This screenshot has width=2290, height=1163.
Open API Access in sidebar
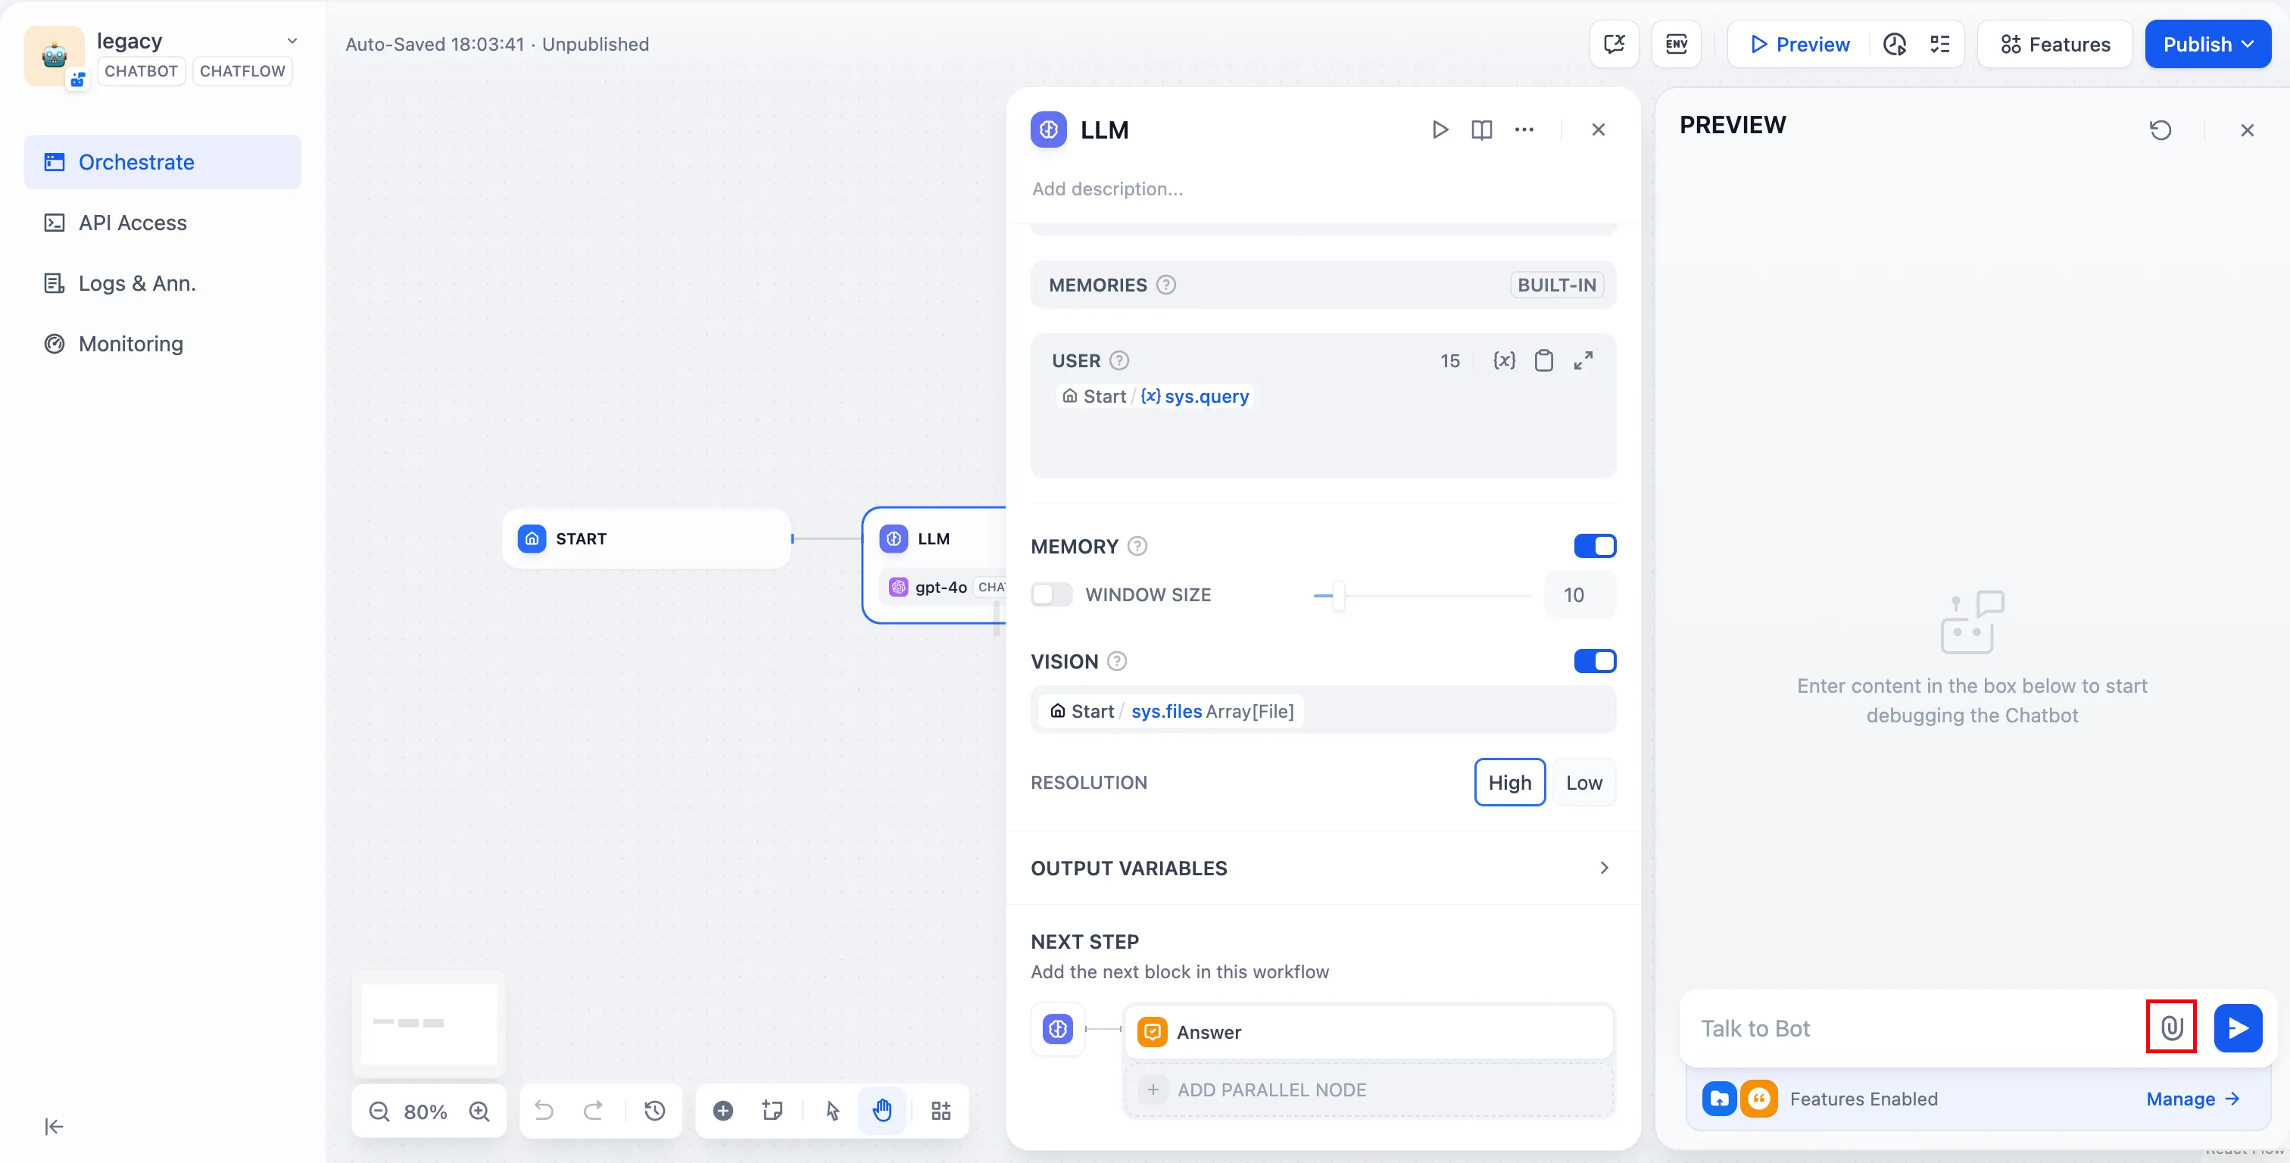(133, 223)
